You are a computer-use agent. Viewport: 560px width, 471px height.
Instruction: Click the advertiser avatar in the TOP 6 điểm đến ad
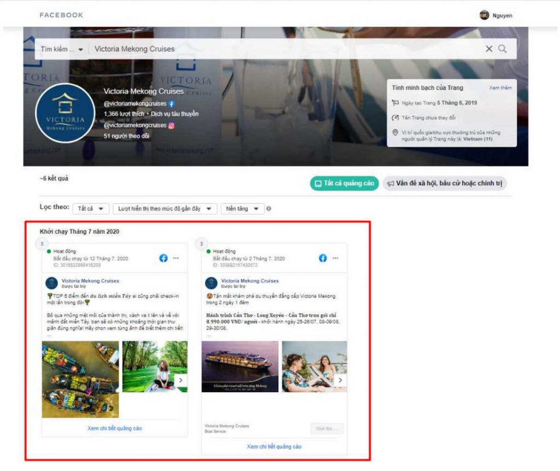click(x=52, y=284)
